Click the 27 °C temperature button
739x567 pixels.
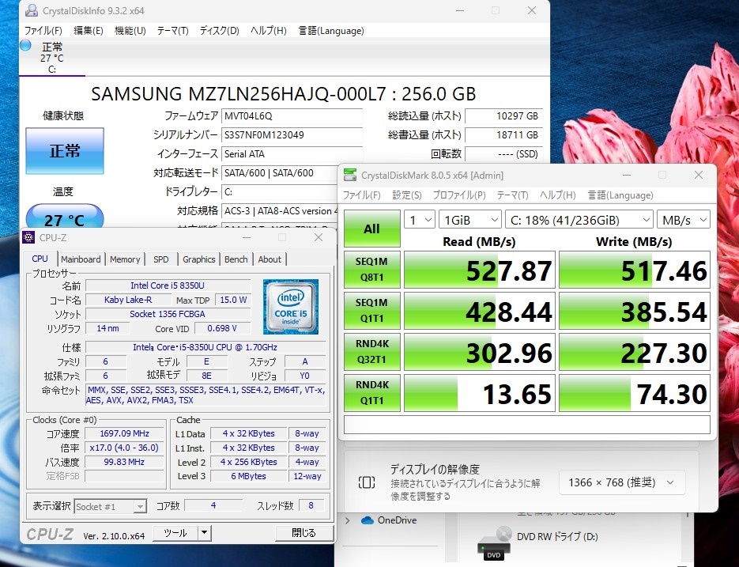point(65,217)
